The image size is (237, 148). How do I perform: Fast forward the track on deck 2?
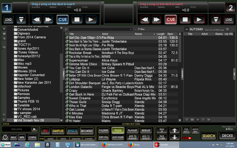(x=156, y=20)
